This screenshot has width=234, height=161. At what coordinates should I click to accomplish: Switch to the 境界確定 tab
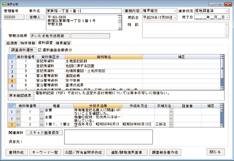click(x=64, y=43)
